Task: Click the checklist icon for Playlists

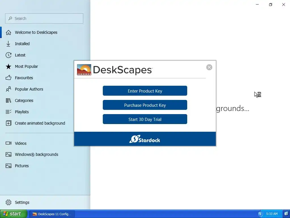Action: (8, 112)
